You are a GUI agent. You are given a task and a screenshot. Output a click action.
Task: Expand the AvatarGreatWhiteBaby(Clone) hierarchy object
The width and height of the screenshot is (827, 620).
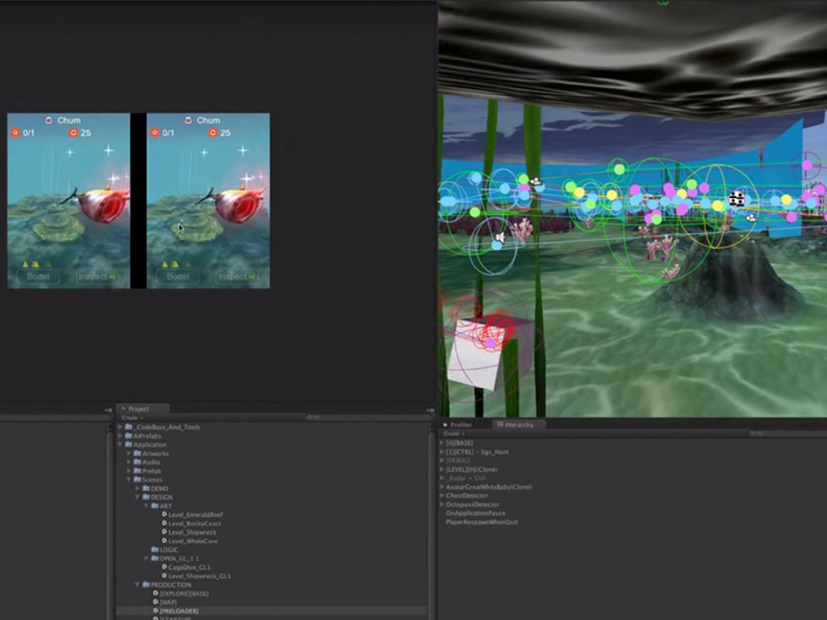(x=442, y=487)
